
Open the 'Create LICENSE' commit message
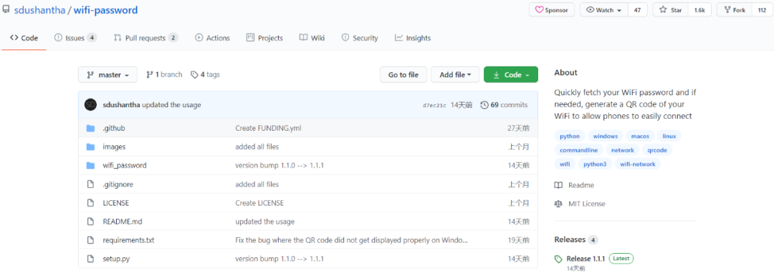click(259, 203)
